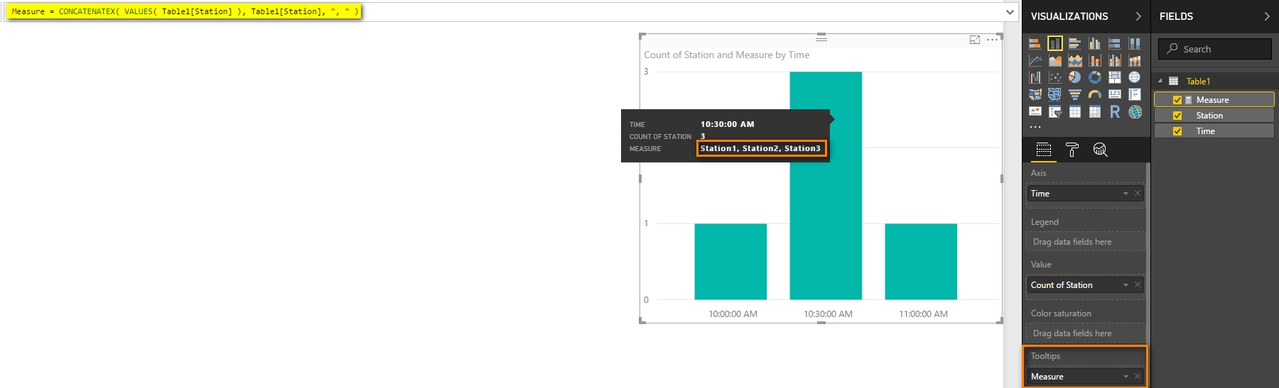The image size is (1279, 388).
Task: Open the Time axis field dropdown arrow
Action: (x=1126, y=194)
